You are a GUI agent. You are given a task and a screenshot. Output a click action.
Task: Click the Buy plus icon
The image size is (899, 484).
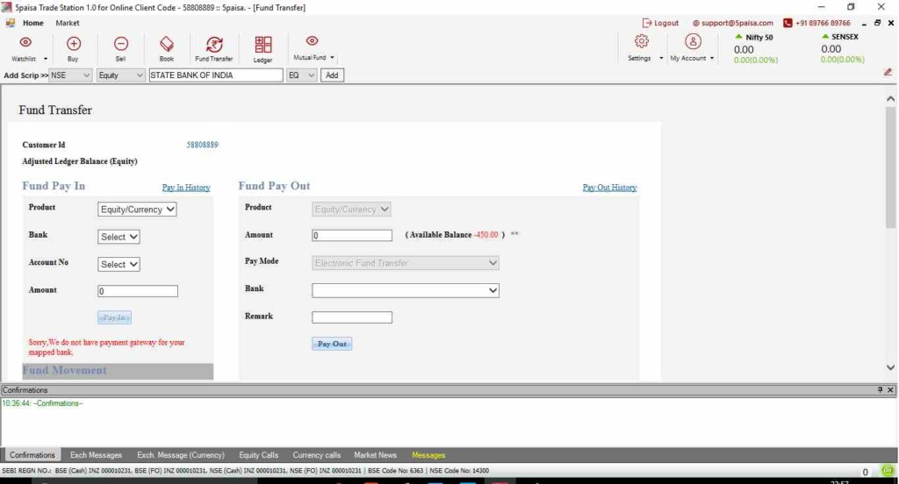(x=74, y=43)
